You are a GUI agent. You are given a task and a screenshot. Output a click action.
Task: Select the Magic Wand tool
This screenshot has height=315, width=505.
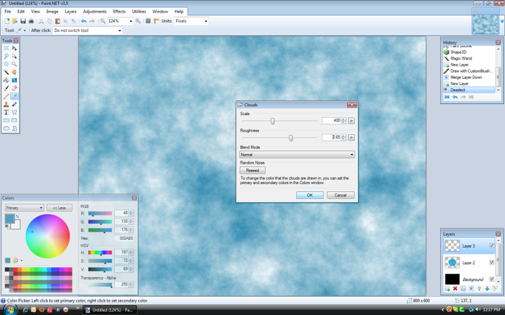pyautogui.click(x=6, y=72)
